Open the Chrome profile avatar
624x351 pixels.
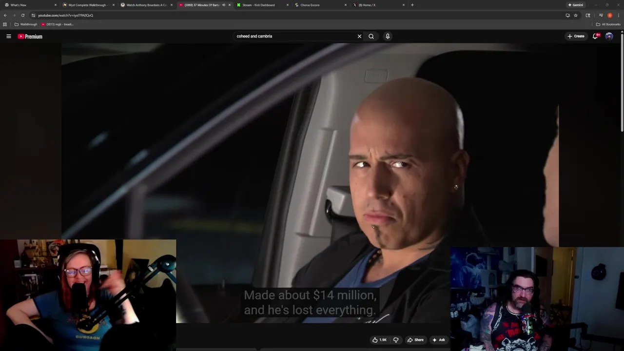click(x=609, y=15)
